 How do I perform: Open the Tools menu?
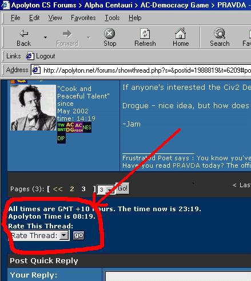[x=112, y=18]
